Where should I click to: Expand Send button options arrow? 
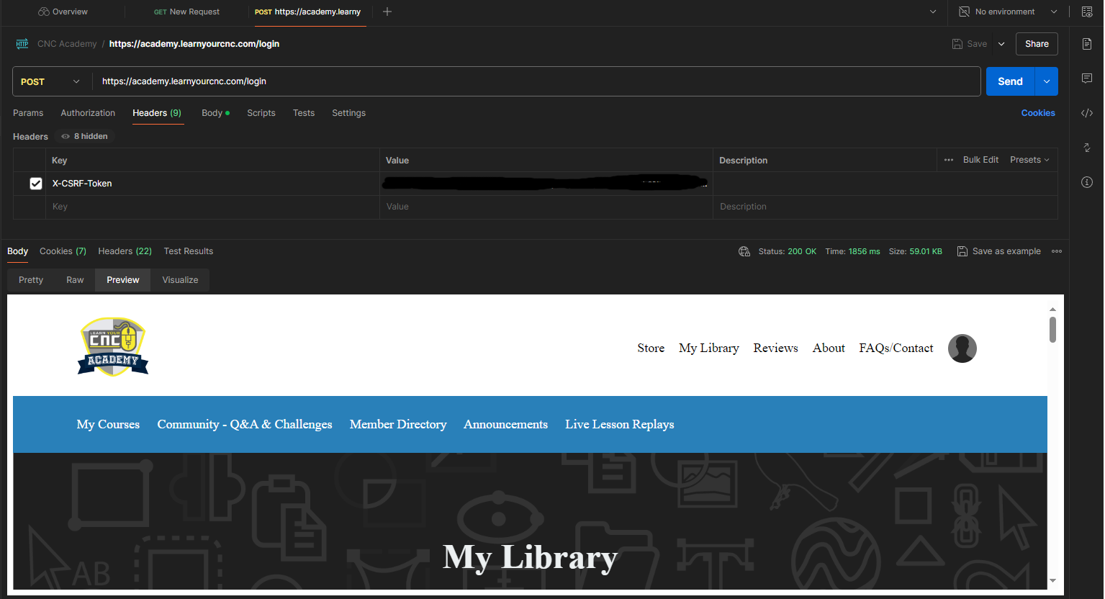[1047, 81]
